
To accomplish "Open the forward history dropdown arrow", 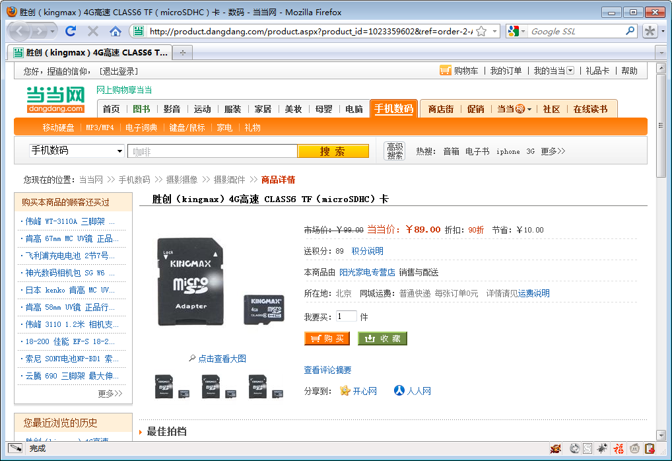I will (52, 31).
